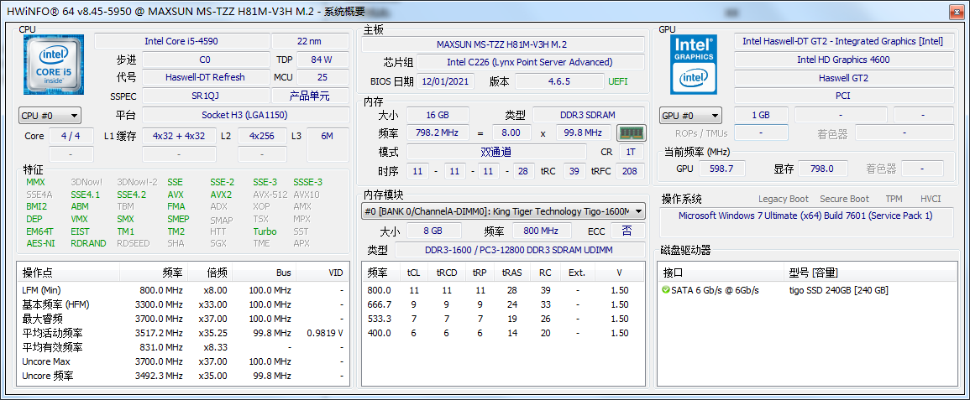Click the Secure Boot indicator label
The height and width of the screenshot is (400, 970).
(x=844, y=199)
